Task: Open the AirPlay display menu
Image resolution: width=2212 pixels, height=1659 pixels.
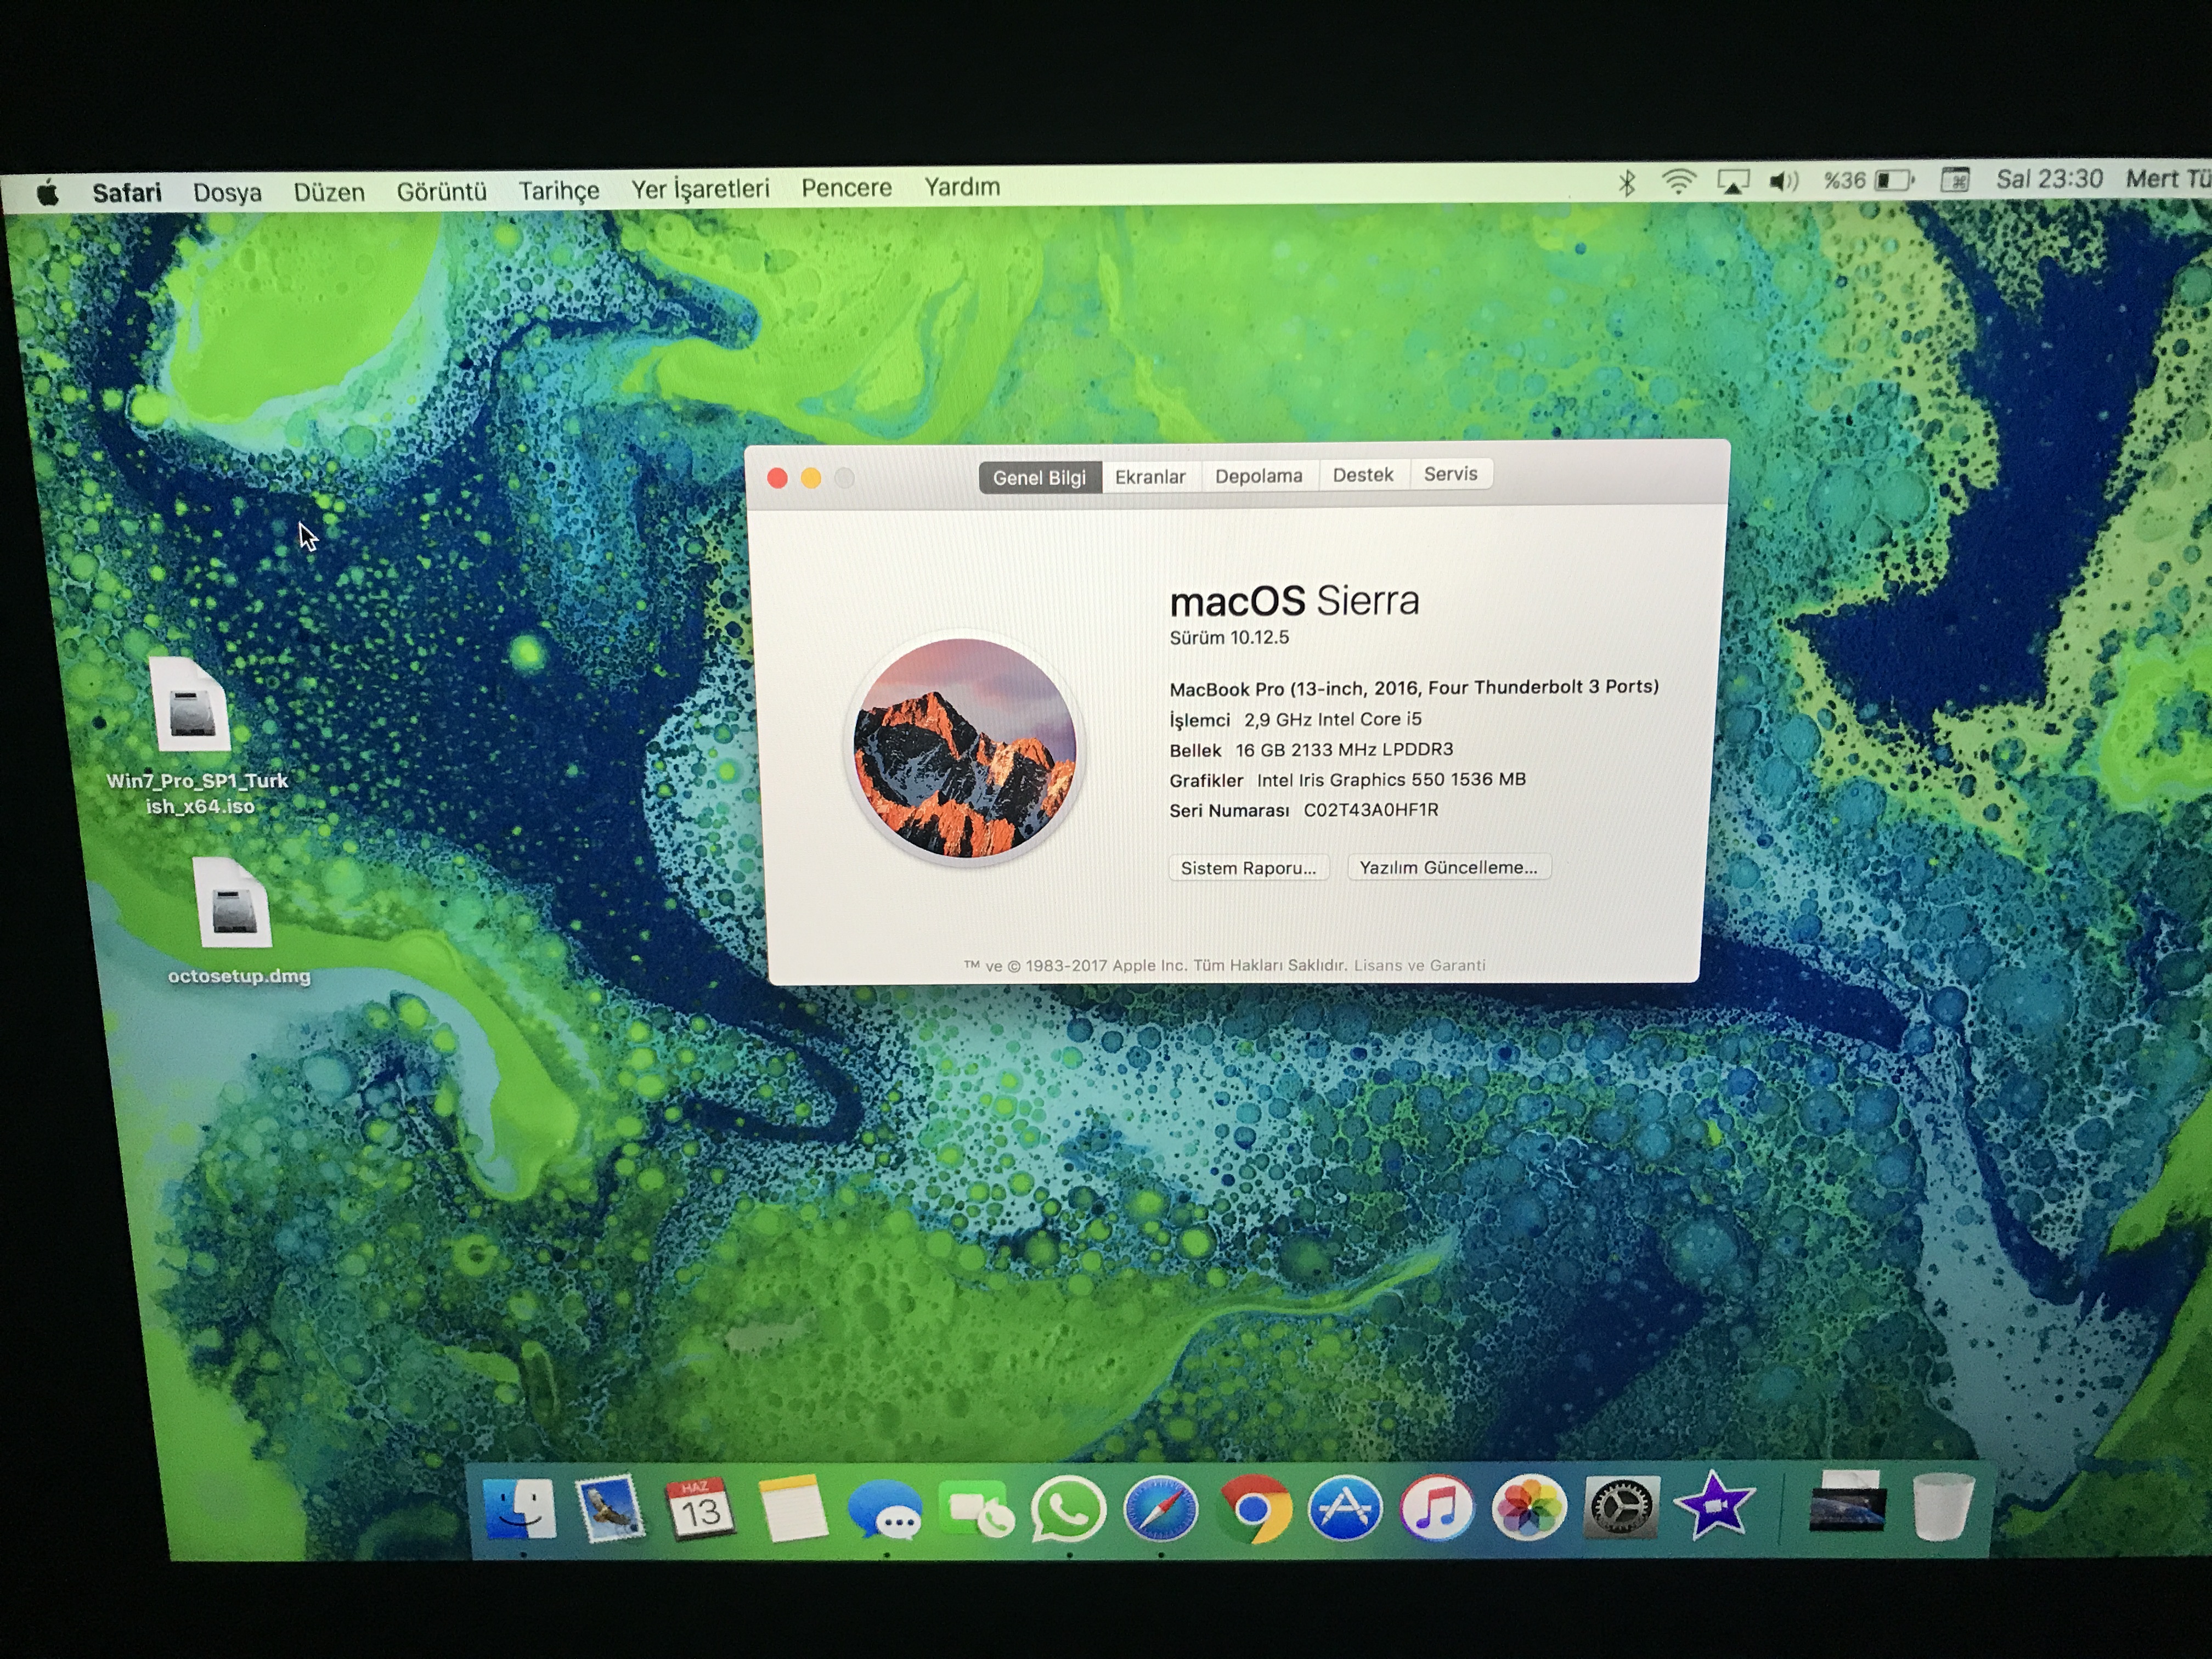Action: (1733, 182)
